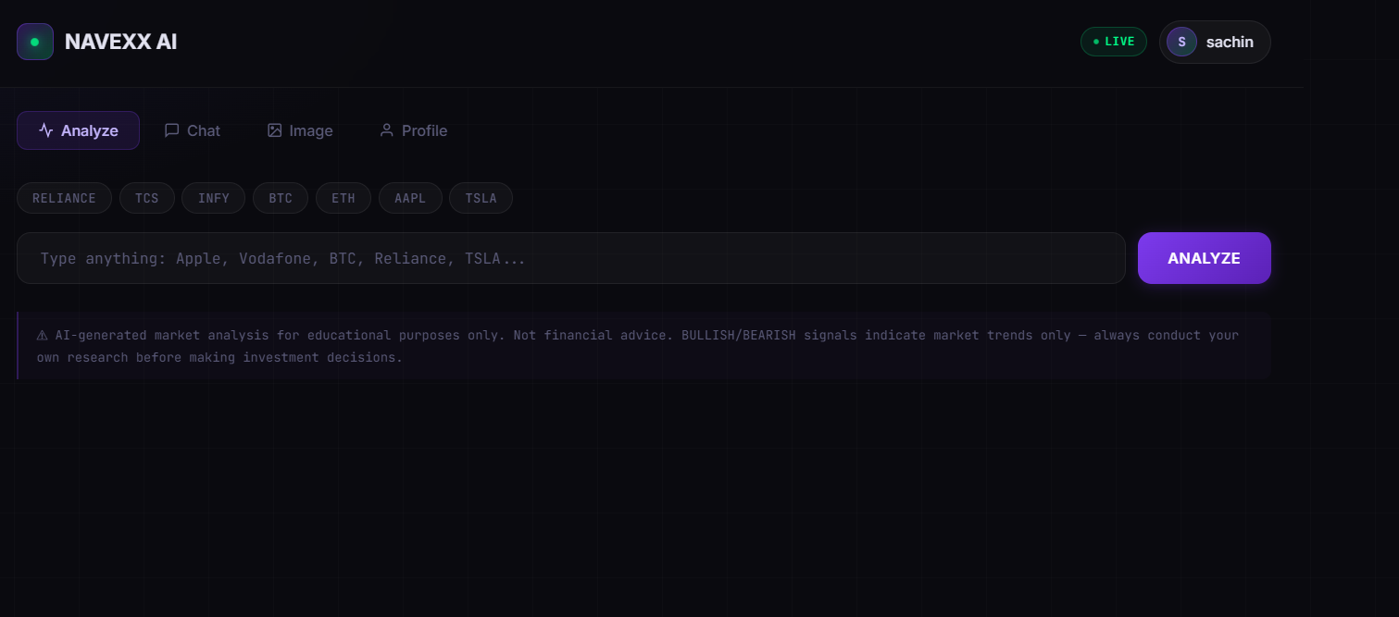Click the NAVEXX AI logo icon
Viewport: 1399px width, 617px height.
pos(35,42)
